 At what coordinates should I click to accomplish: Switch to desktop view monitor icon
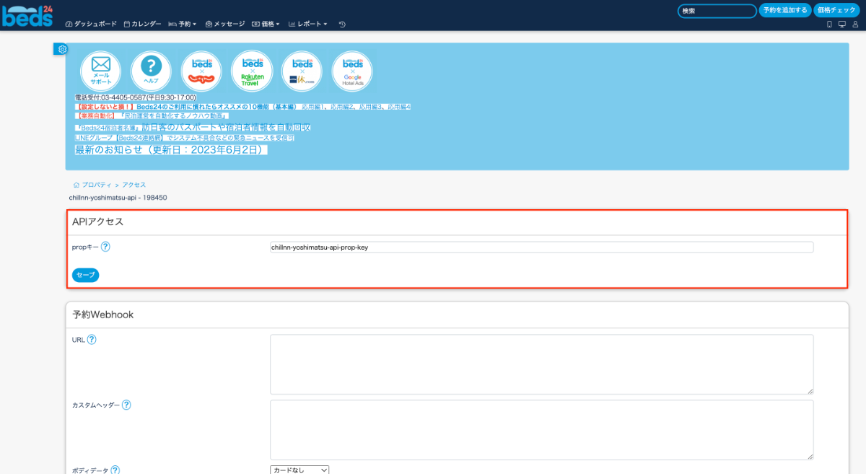[841, 24]
